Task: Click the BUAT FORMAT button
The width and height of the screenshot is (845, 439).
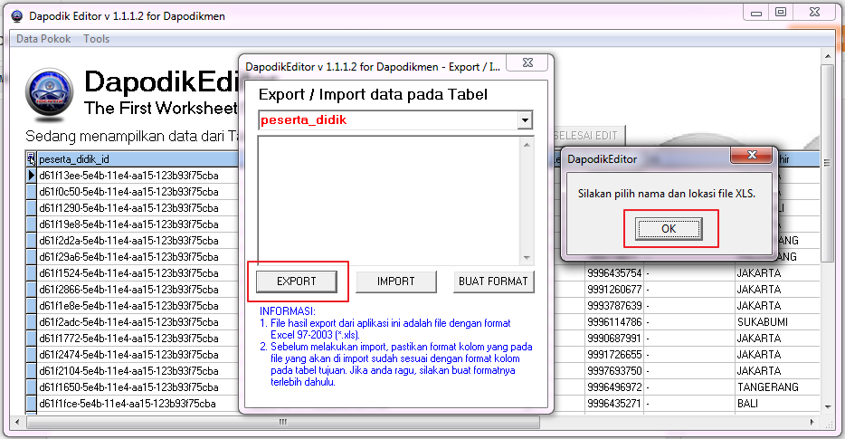Action: pyautogui.click(x=493, y=281)
